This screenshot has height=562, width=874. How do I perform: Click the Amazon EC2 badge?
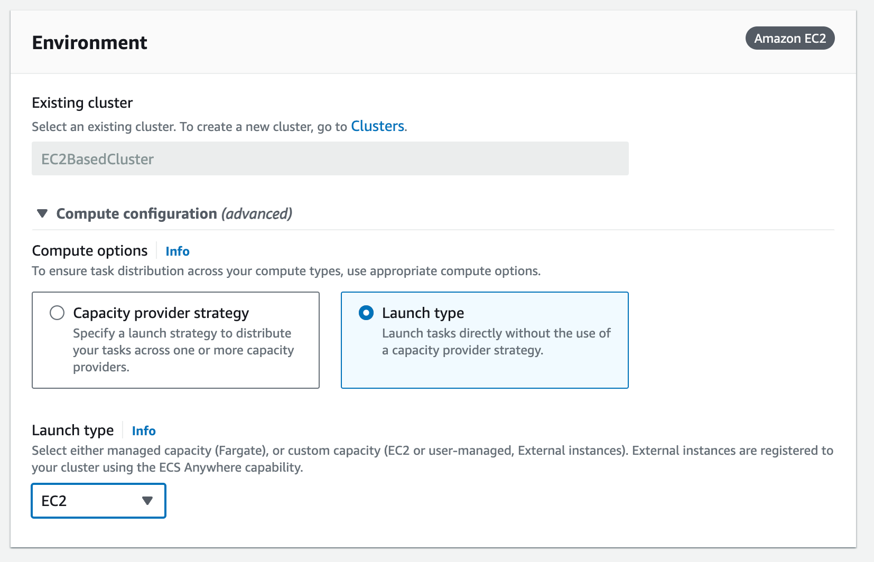tap(789, 39)
